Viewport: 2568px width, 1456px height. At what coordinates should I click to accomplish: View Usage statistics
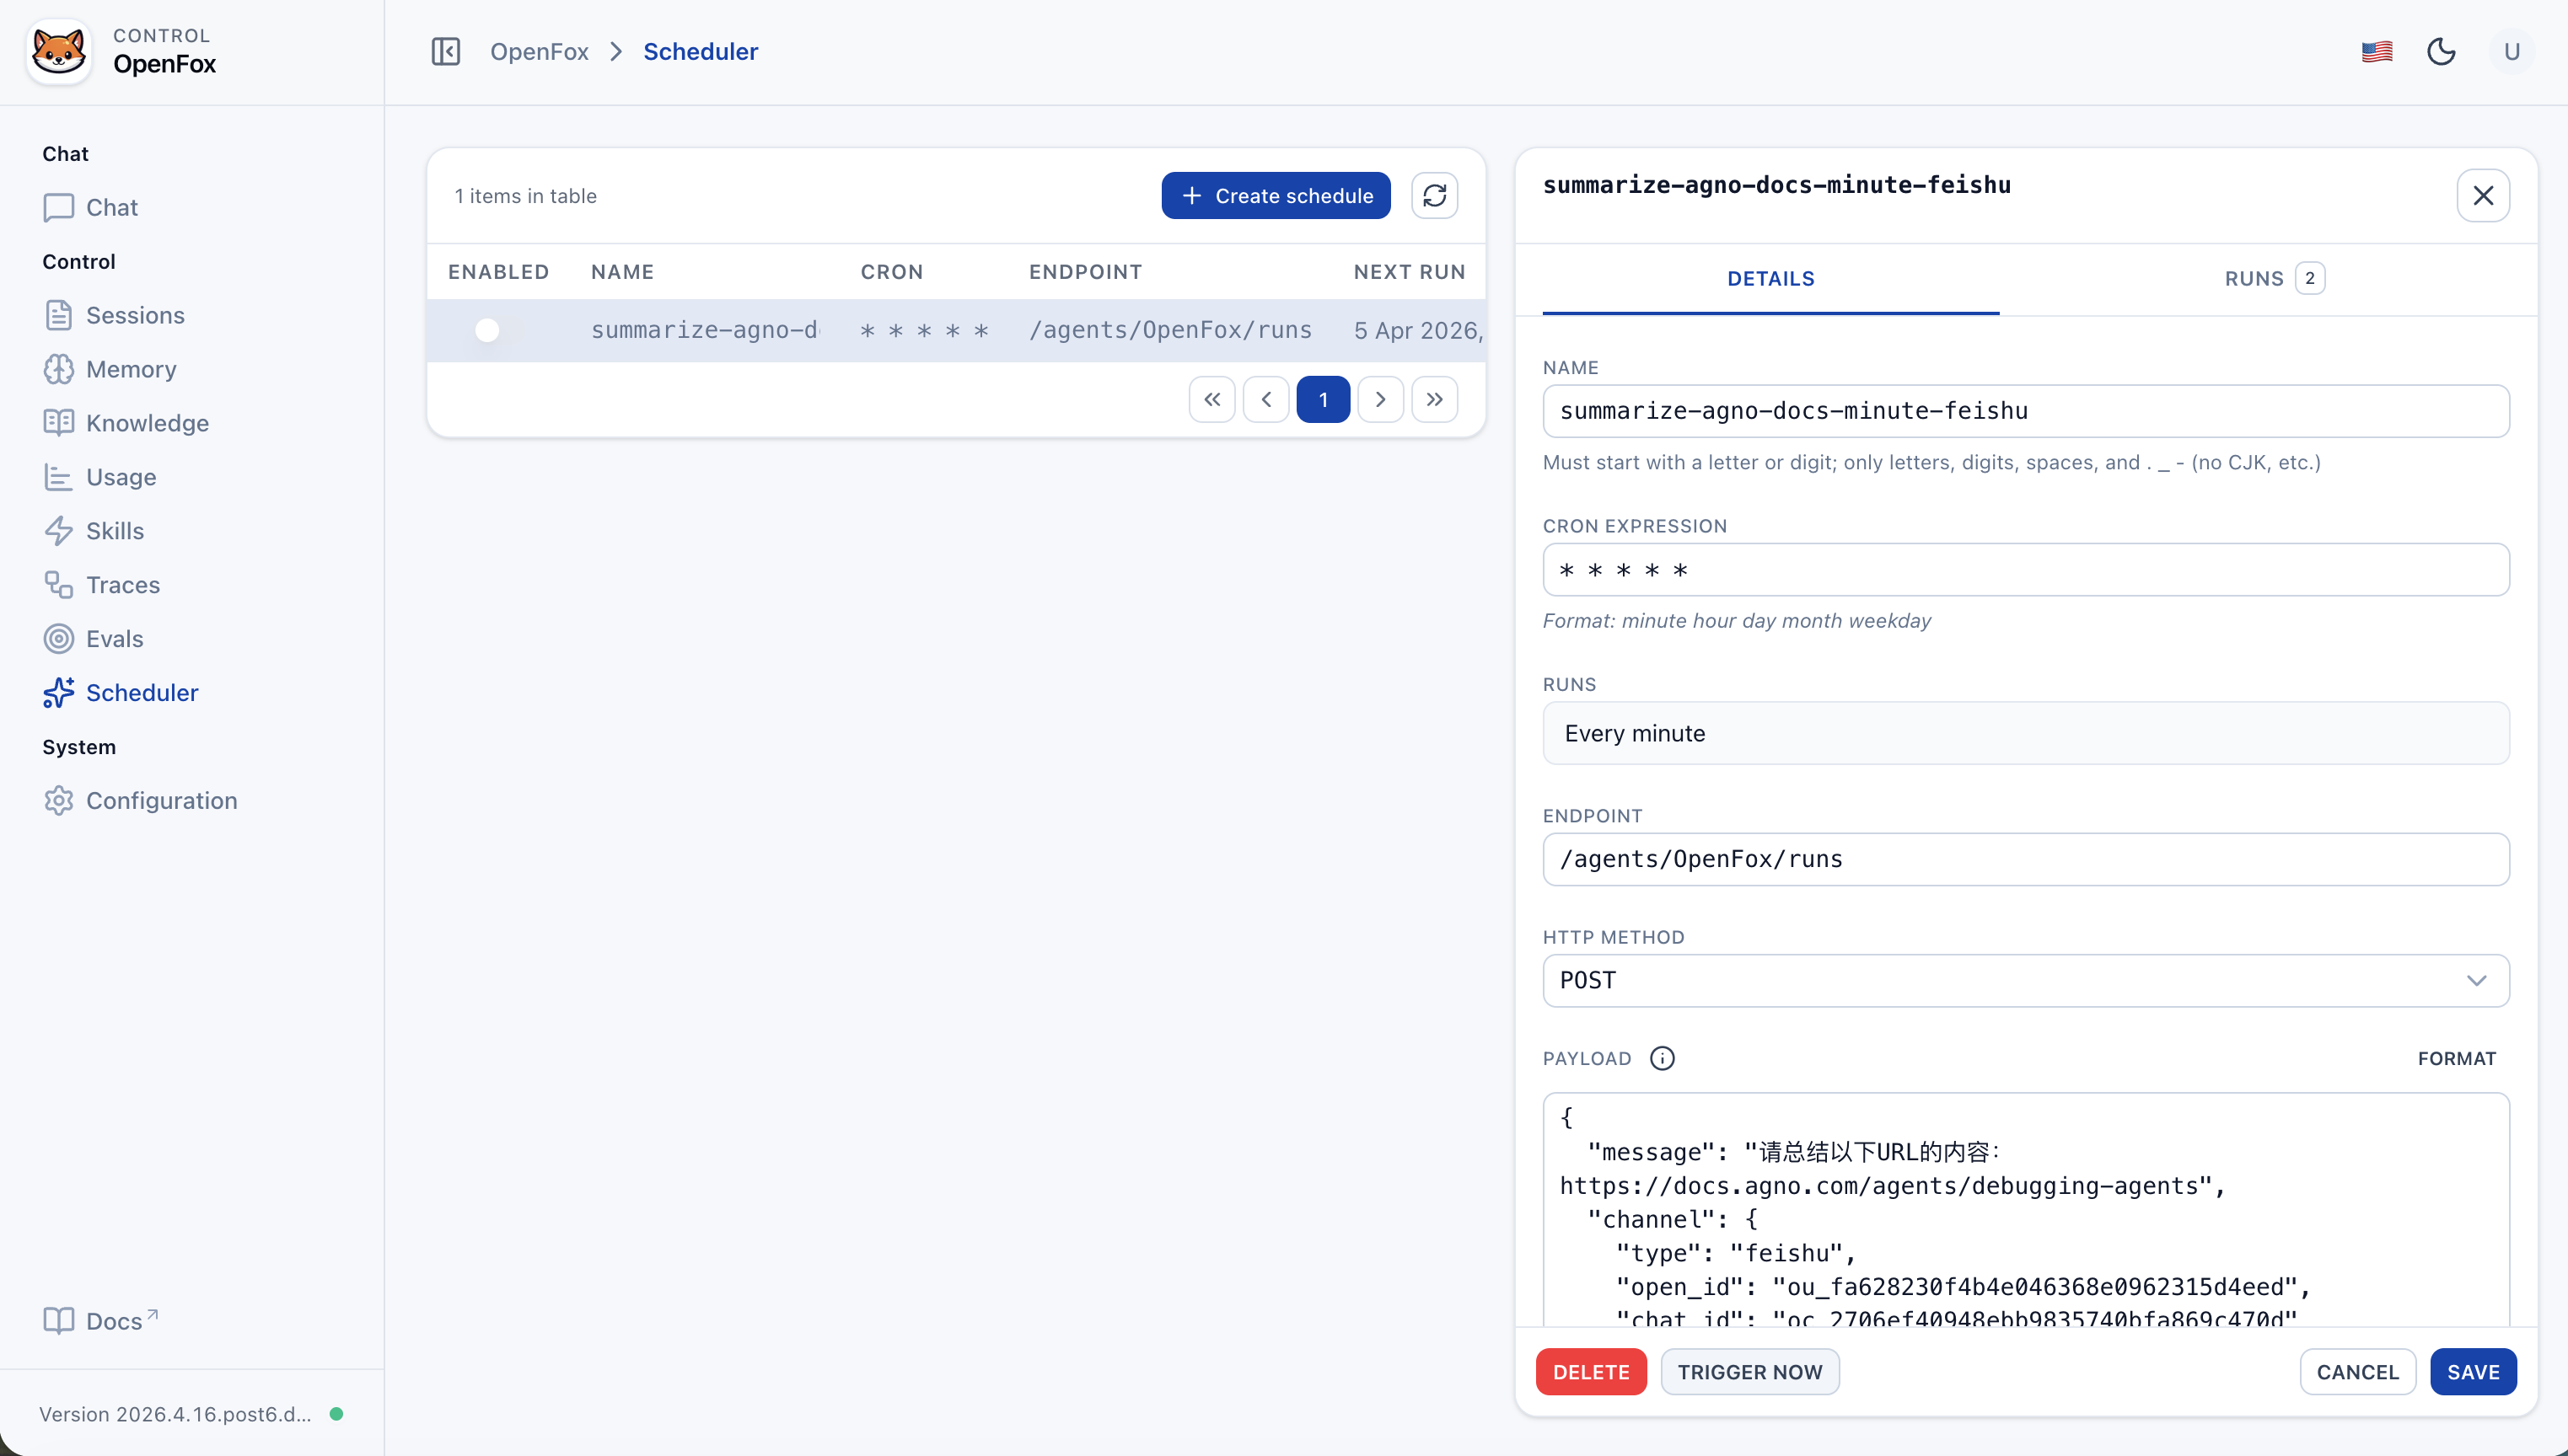coord(120,477)
